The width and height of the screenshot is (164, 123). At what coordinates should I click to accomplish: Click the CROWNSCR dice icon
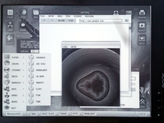point(31,57)
